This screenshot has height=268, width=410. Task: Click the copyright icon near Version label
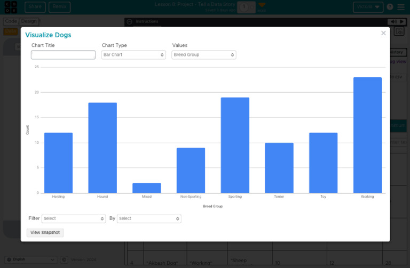click(x=64, y=259)
